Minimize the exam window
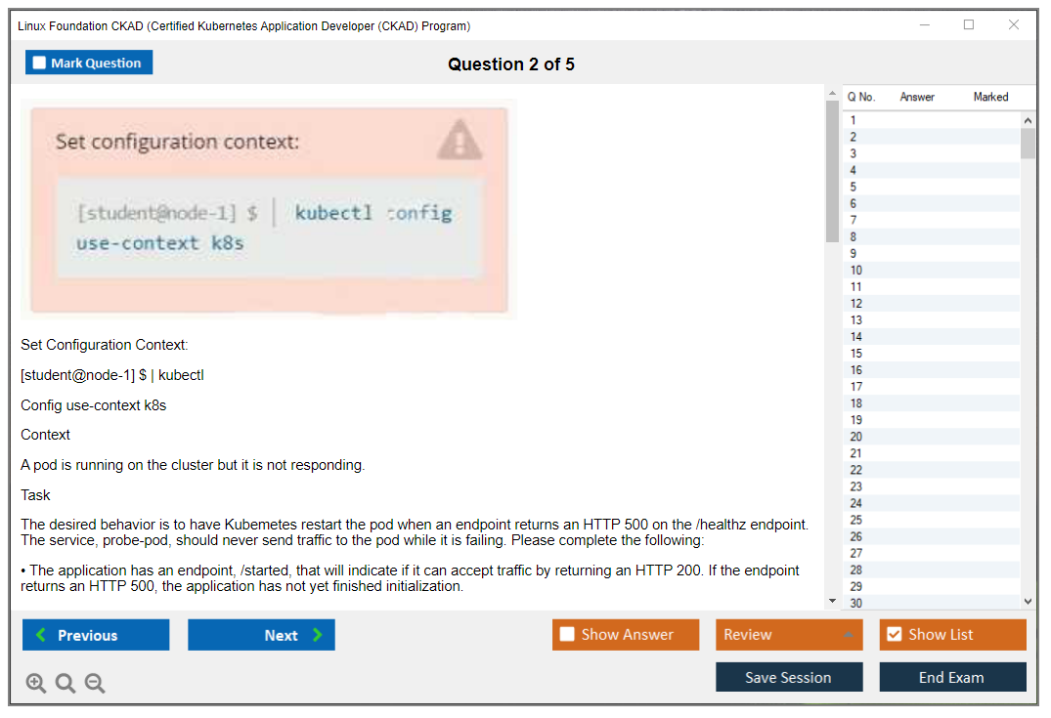The image size is (1051, 718). pyautogui.click(x=924, y=25)
